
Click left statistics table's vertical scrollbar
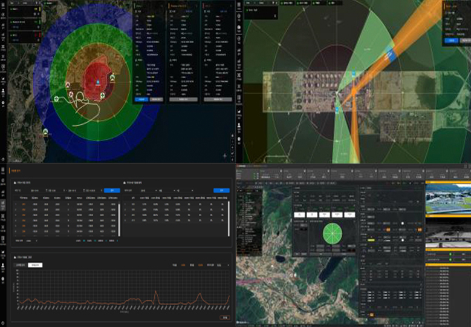click(x=120, y=220)
